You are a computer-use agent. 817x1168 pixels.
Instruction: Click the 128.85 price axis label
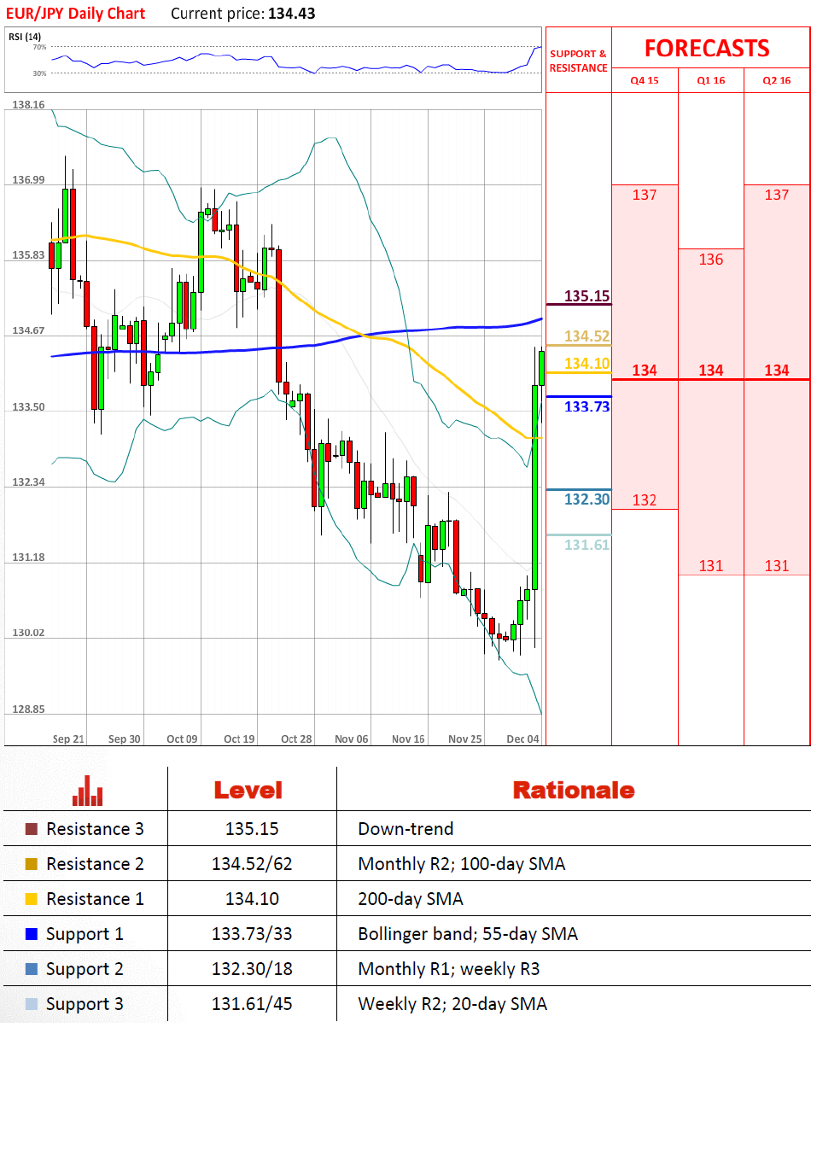click(28, 710)
